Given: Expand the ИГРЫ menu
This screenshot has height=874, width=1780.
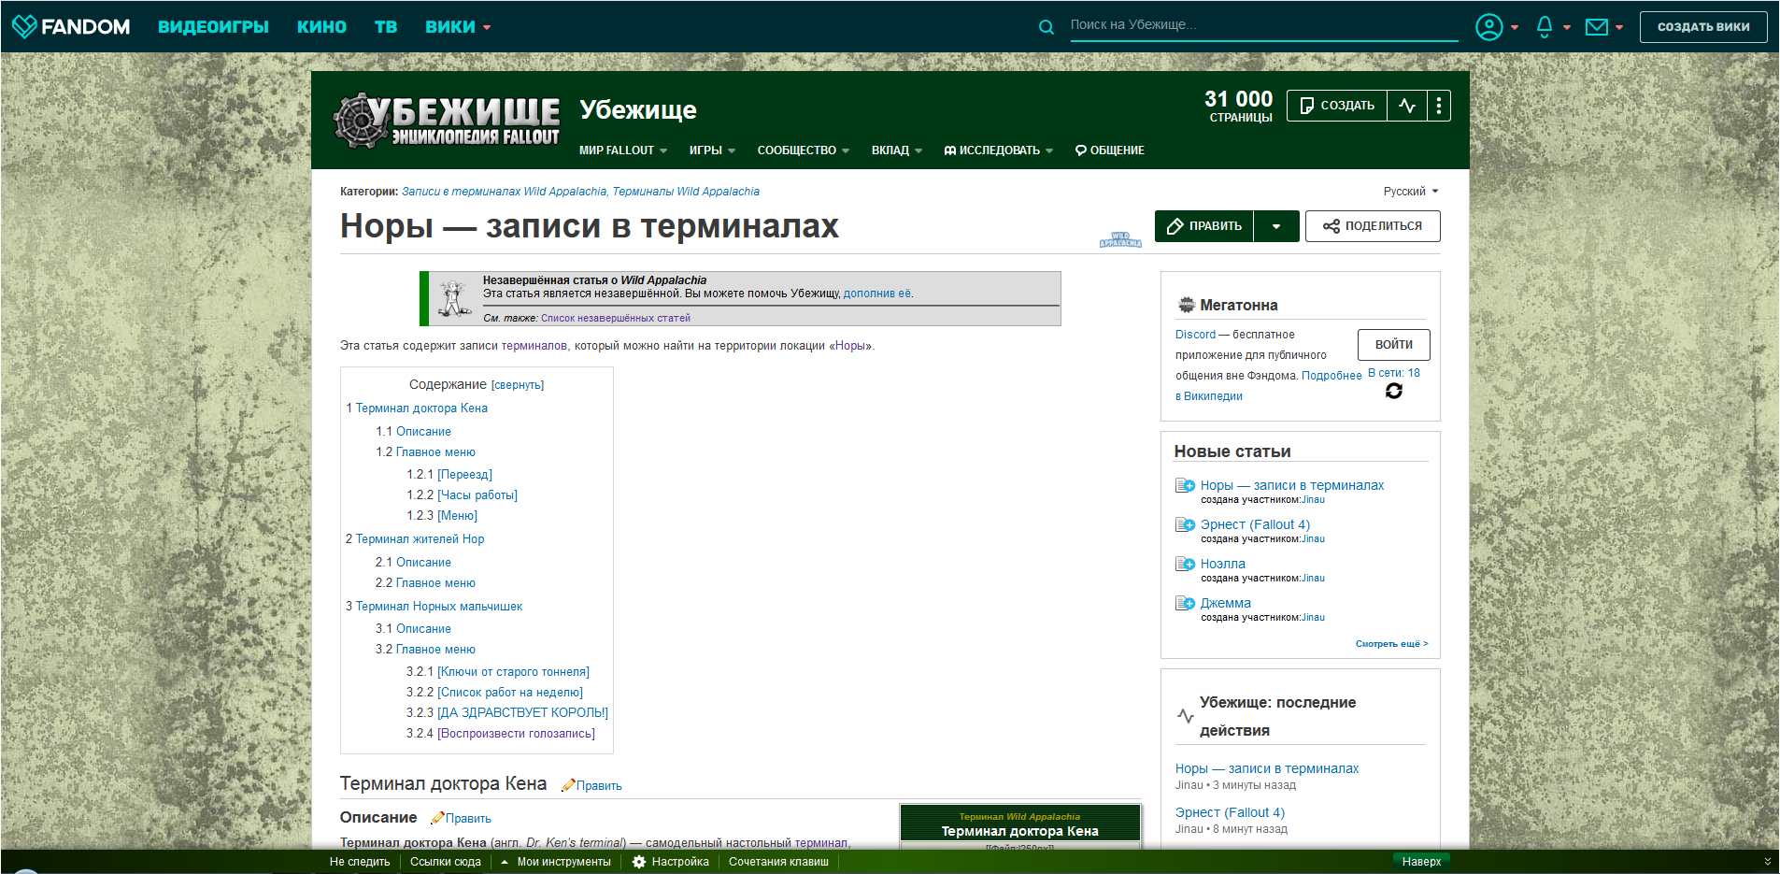Looking at the screenshot, I should click(x=712, y=150).
